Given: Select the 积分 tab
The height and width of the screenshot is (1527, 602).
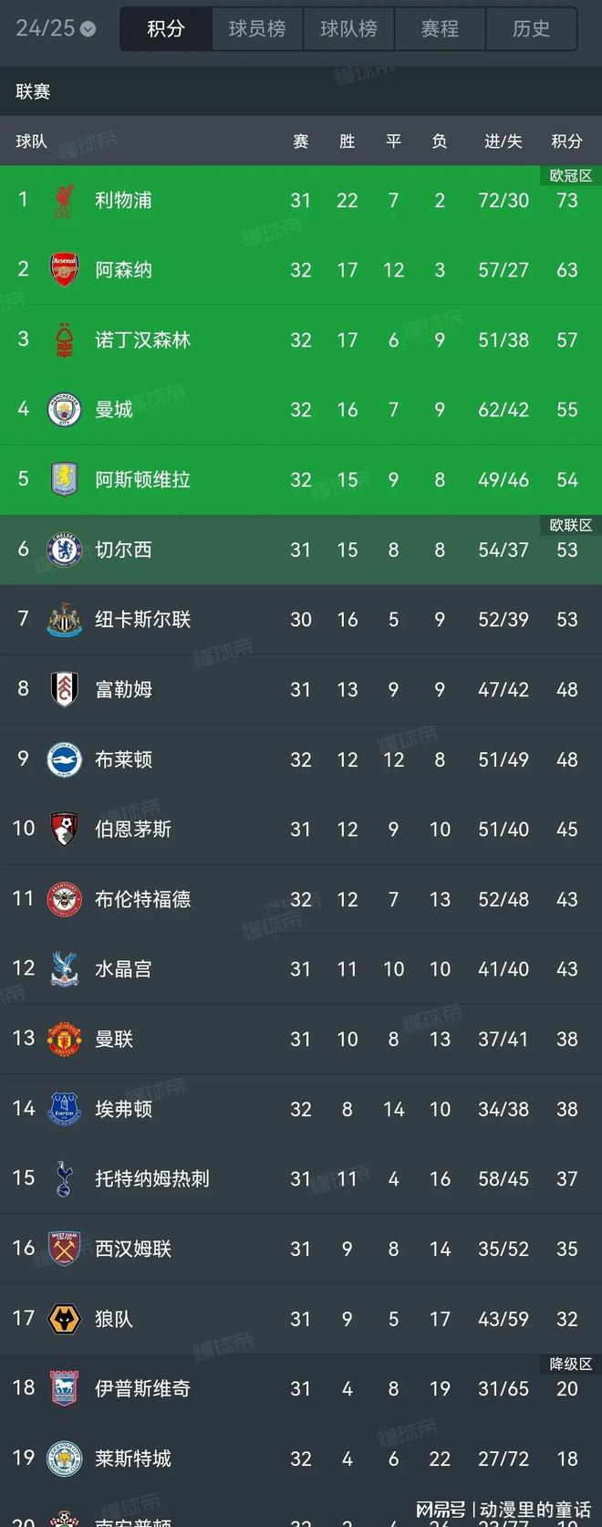Looking at the screenshot, I should click(x=166, y=29).
